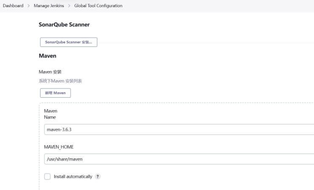The image size is (314, 190).
Task: Click the SonarQube Scanner section heading
Action: point(64,25)
